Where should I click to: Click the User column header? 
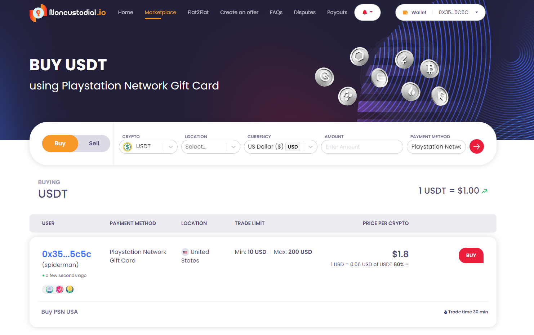point(48,224)
